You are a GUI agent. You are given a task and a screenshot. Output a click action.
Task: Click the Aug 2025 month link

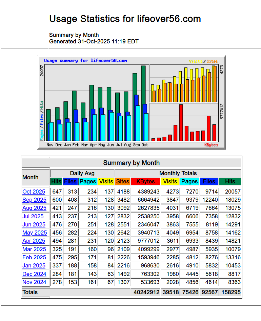pyautogui.click(x=34, y=208)
